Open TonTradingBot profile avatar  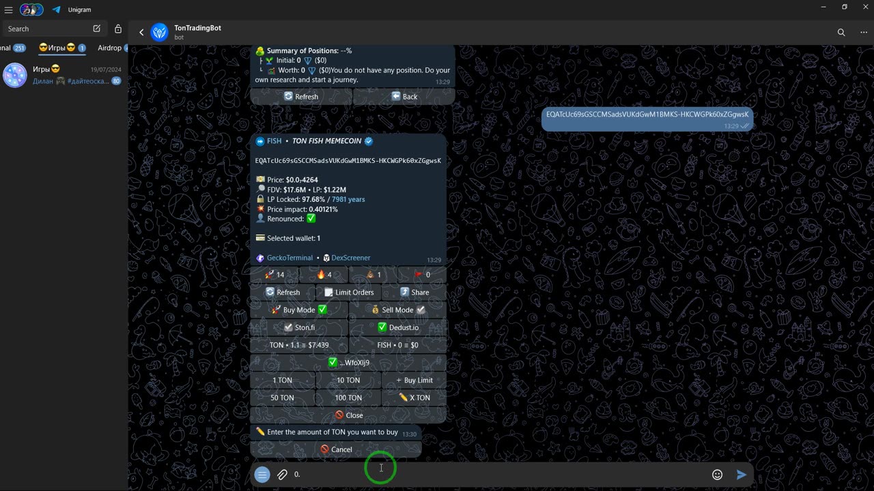159,32
